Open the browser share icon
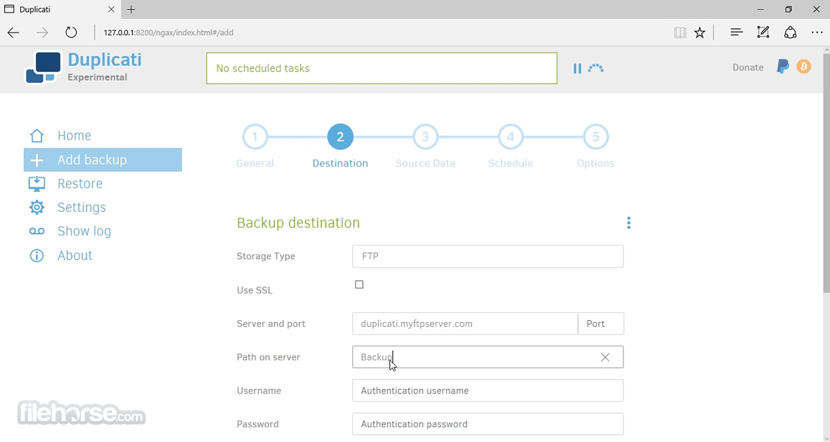Screen dimensions: 830x442 (x=790, y=32)
